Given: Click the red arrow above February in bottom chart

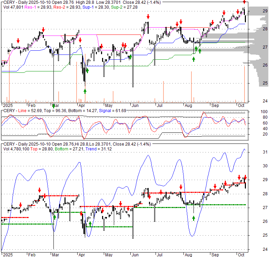Looking at the screenshot, I should (40, 190).
